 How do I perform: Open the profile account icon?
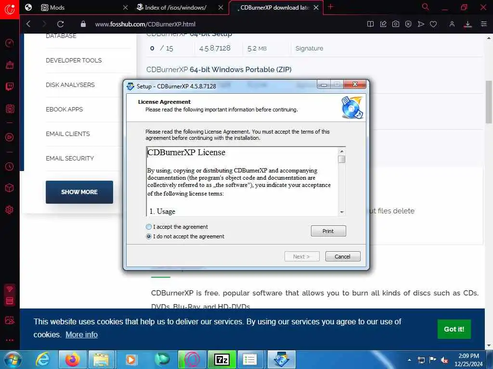[x=452, y=24]
